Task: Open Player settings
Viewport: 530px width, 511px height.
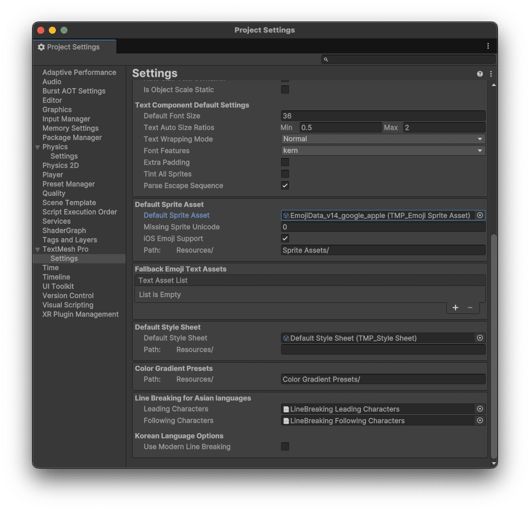Action: (x=52, y=174)
